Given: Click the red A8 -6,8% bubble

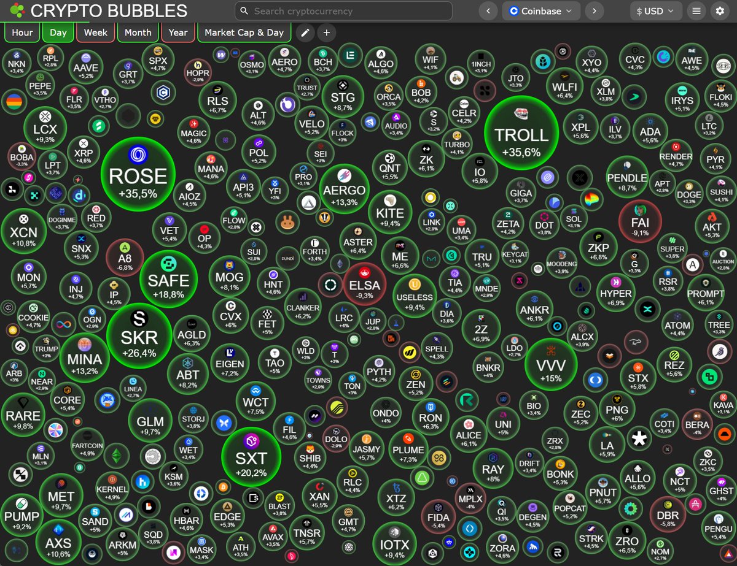Looking at the screenshot, I should (x=125, y=258).
